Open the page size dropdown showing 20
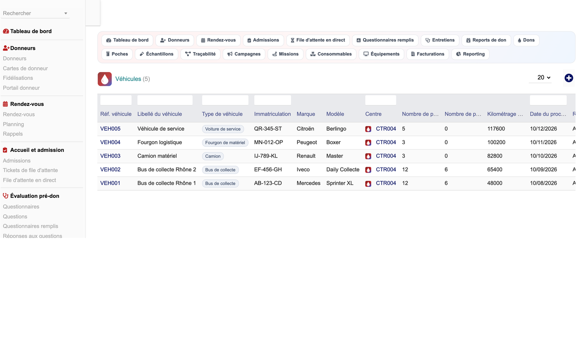Viewport: 588px width, 364px height. [540, 77]
